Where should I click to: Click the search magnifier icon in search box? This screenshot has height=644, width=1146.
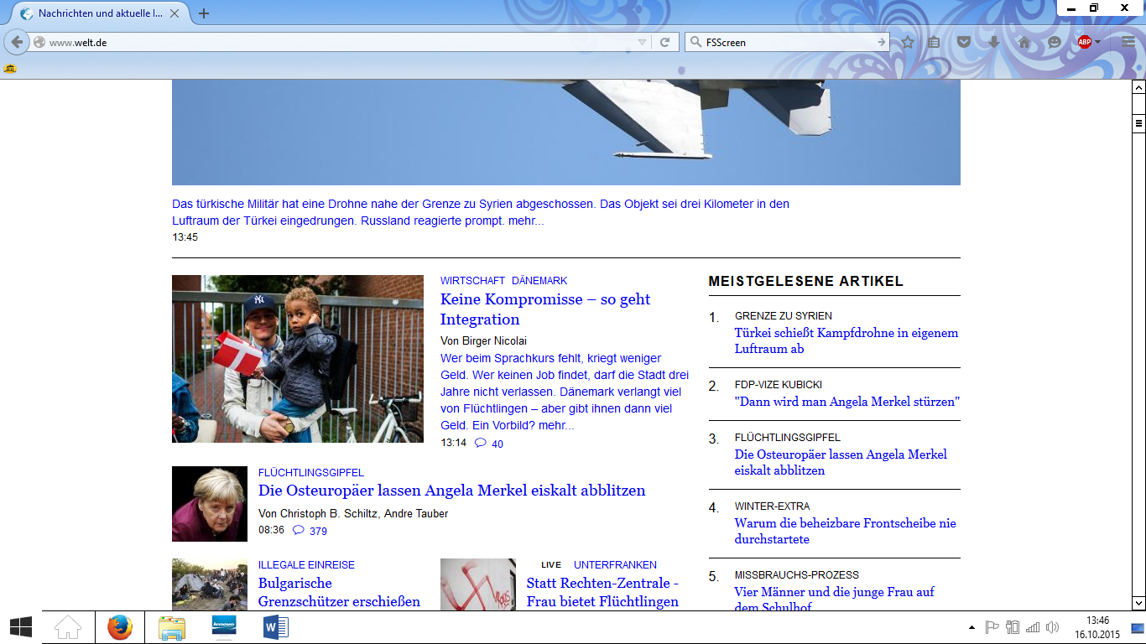coord(695,42)
